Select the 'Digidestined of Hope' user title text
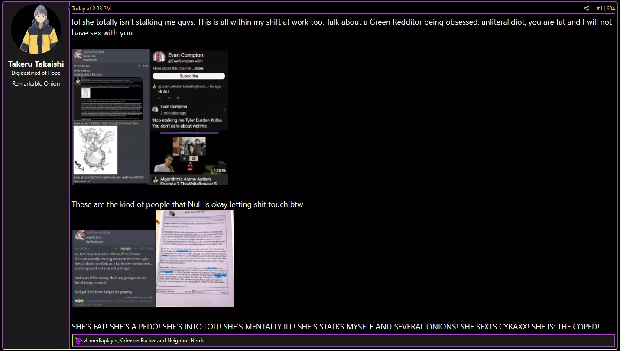The width and height of the screenshot is (620, 351). pos(36,73)
